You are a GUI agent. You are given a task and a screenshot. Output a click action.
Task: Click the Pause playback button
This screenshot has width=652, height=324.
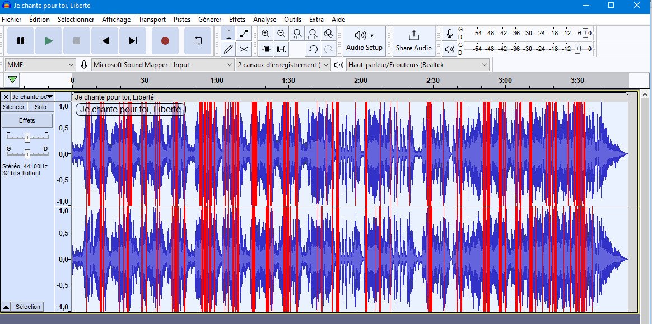coord(21,41)
